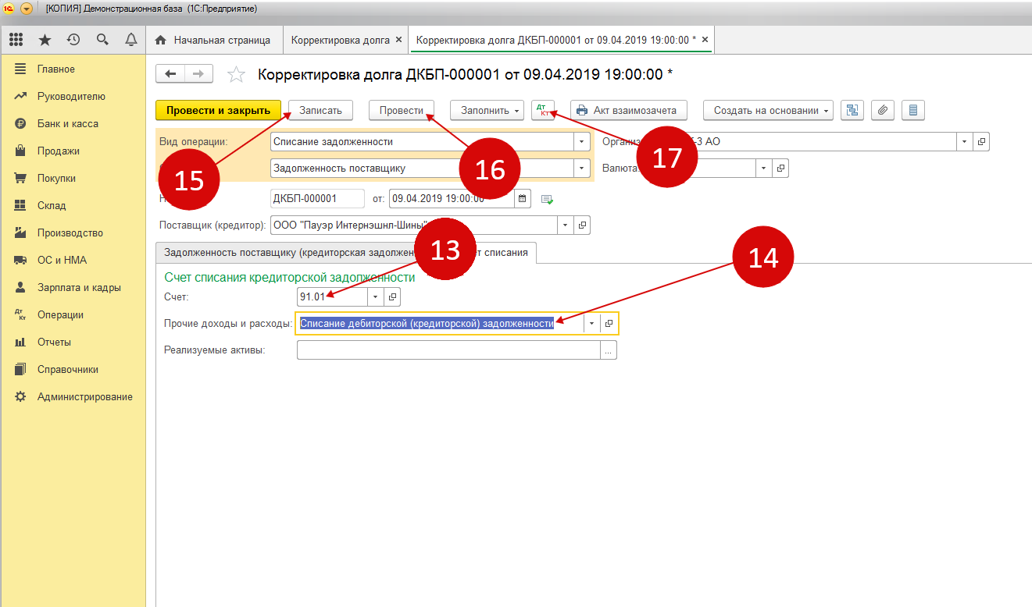Click the Провести button
The image size is (1032, 607).
click(401, 111)
